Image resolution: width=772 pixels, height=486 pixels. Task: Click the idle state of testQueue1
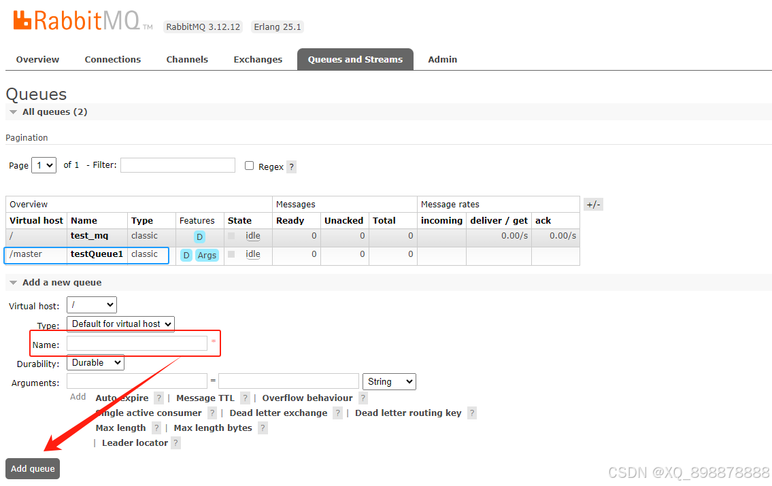point(253,254)
